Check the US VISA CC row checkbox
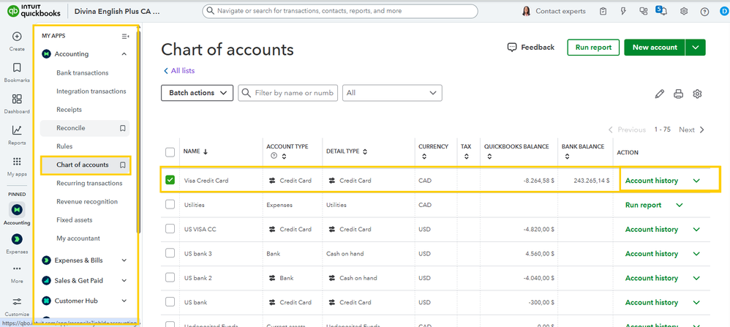This screenshot has width=730, height=327. point(170,229)
